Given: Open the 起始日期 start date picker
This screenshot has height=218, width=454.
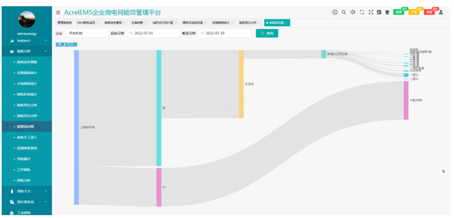Looking at the screenshot, I should coord(153,33).
